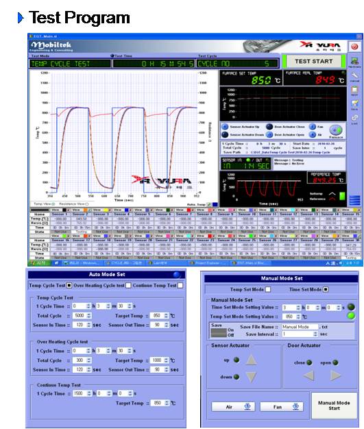
Task: Select Resistance View radio under the graph
Action: [x=87, y=204]
